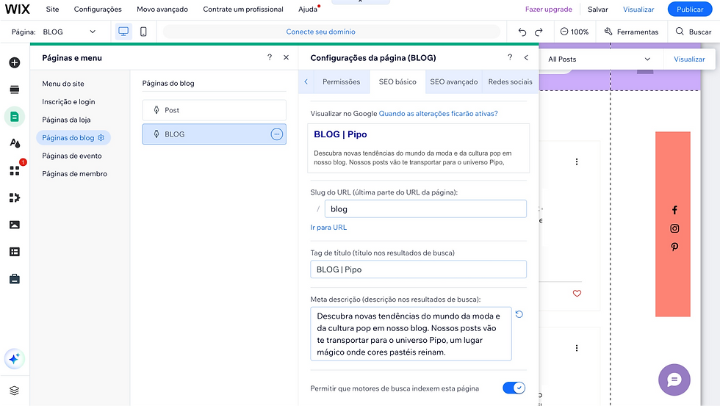The width and height of the screenshot is (720, 406).
Task: Toggle search engine indexing for this page
Action: coord(514,388)
